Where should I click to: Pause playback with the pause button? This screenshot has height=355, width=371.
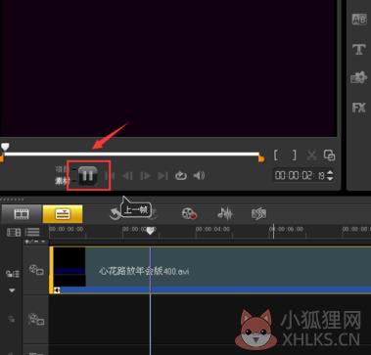(88, 175)
